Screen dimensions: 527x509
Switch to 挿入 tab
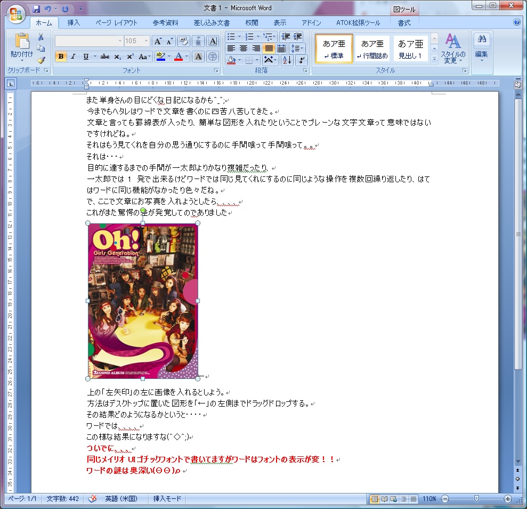[x=74, y=23]
